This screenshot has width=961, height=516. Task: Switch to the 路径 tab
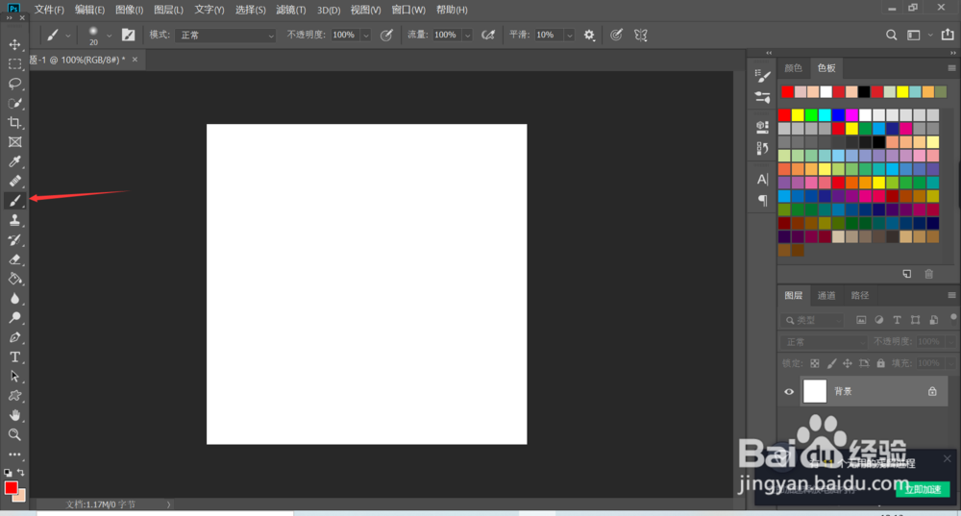point(860,295)
